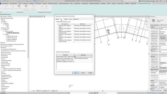Screen dimensions: 167x94
Task: Expand Короб без соединительных деталей node
Action: coord(1,69)
